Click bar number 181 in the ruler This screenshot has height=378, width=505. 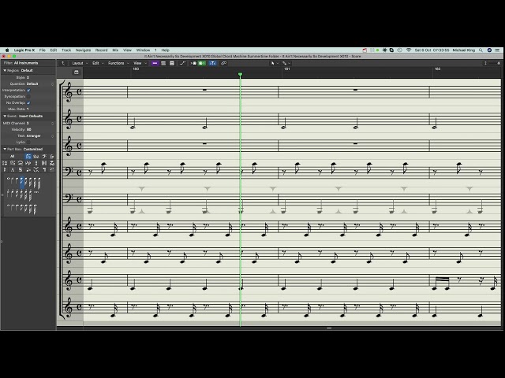click(286, 69)
